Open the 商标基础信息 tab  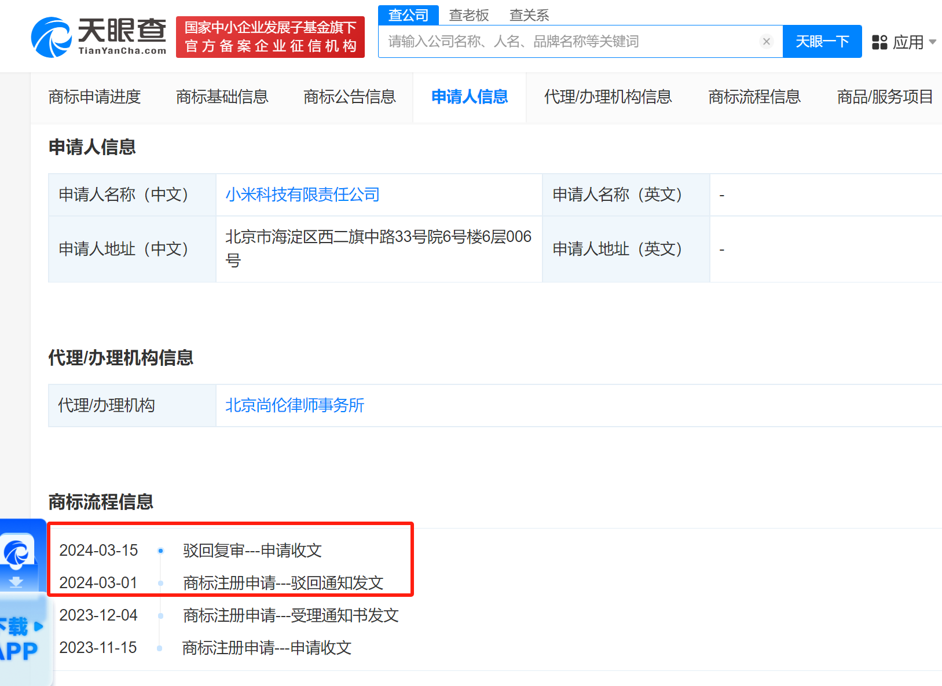pos(222,97)
